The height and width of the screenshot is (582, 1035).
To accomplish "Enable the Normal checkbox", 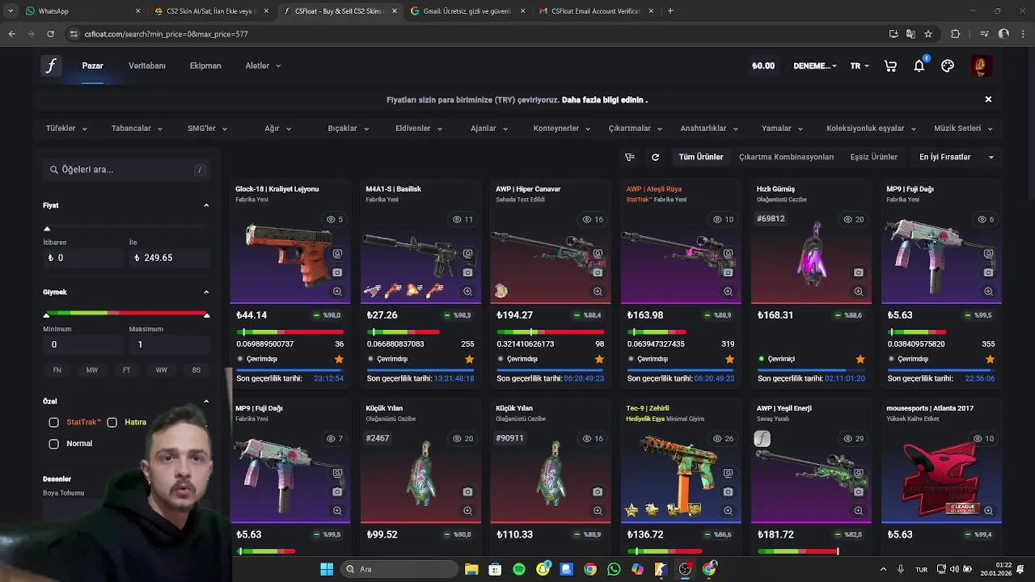I will pos(53,444).
